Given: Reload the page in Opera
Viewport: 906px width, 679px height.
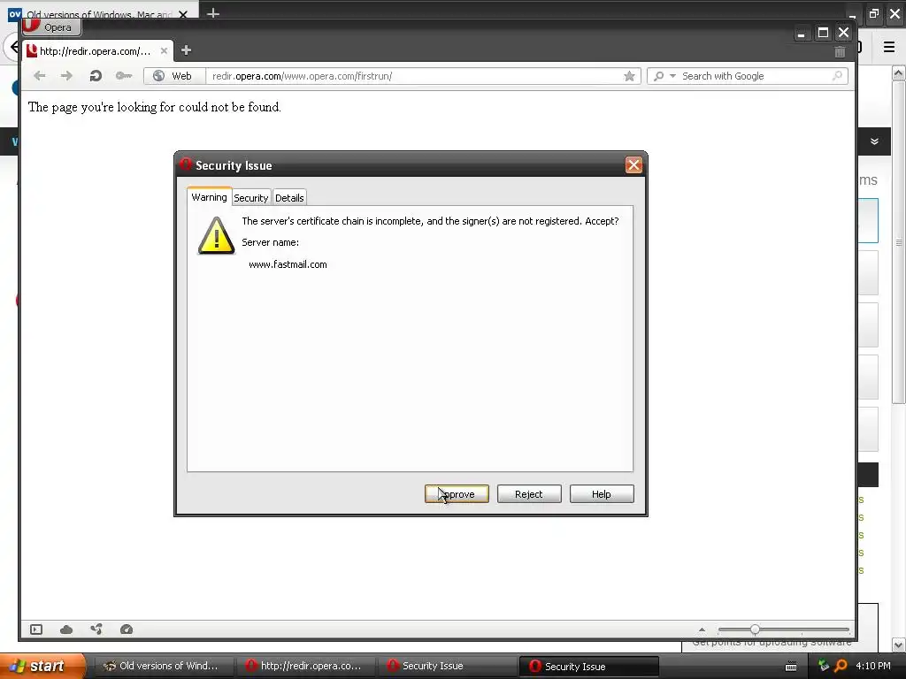Looking at the screenshot, I should pos(96,76).
